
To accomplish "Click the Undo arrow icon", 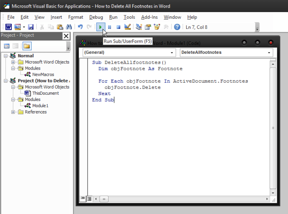I will (80, 27).
